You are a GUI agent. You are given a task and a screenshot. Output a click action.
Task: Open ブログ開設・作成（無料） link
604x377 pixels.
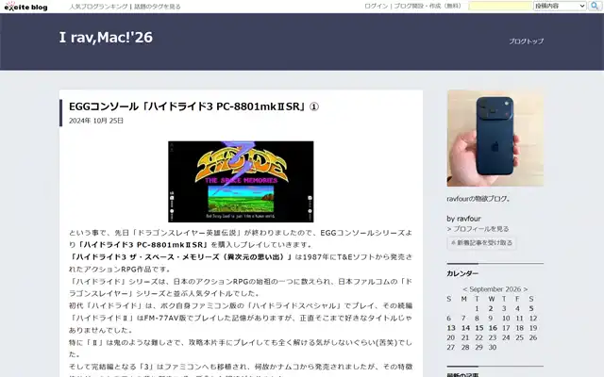point(428,6)
